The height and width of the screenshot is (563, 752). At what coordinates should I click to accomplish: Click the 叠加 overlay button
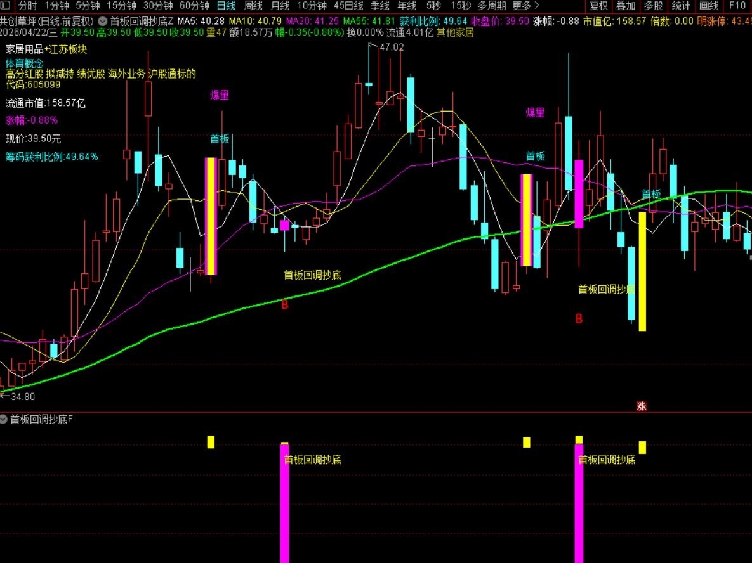point(626,6)
